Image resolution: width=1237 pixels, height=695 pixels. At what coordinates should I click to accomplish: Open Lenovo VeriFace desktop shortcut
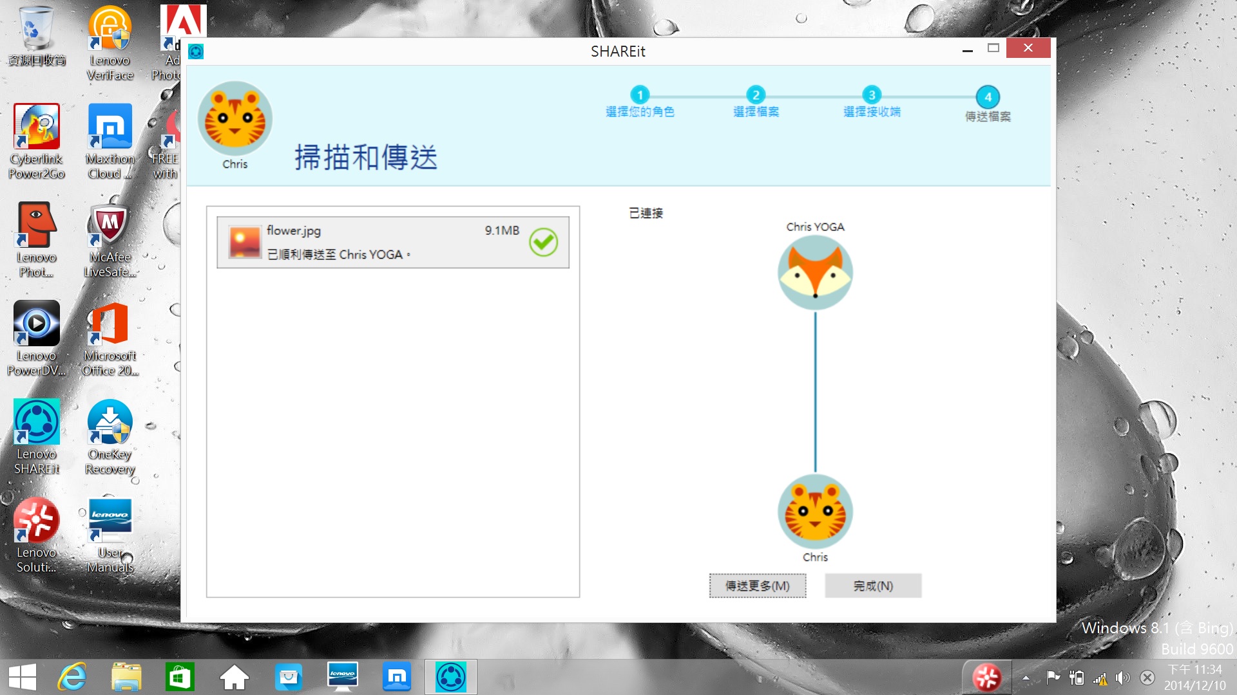[x=110, y=44]
